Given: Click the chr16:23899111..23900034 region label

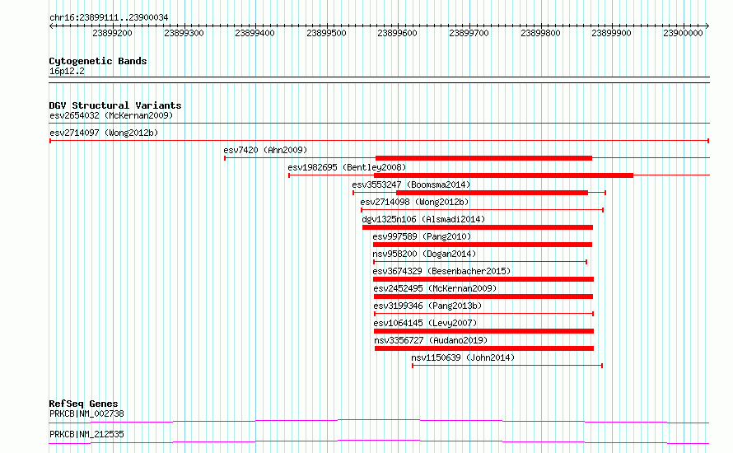Looking at the screenshot, I should click(109, 18).
